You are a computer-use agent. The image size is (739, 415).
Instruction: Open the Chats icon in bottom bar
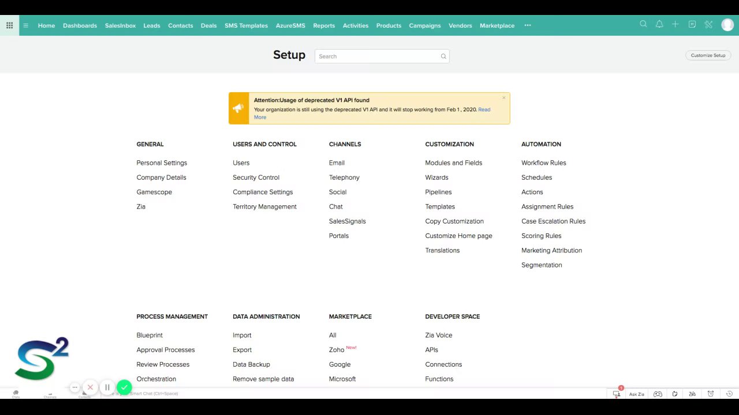point(16,394)
